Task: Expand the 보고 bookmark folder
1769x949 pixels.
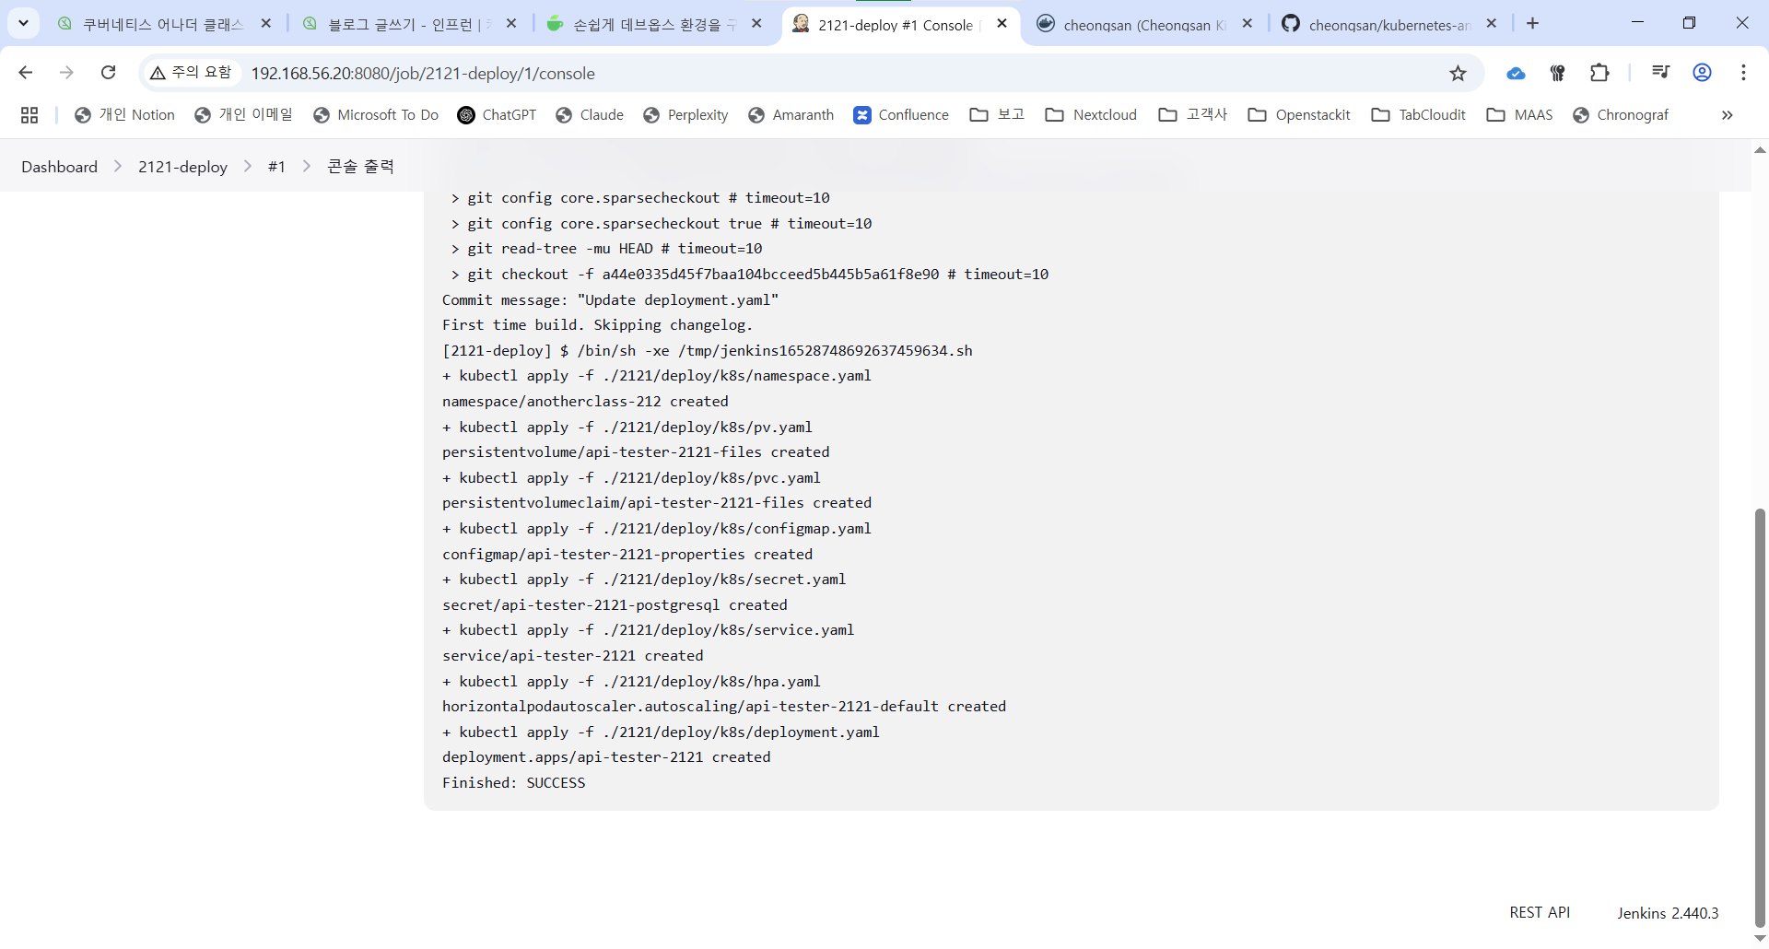Action: click(998, 115)
